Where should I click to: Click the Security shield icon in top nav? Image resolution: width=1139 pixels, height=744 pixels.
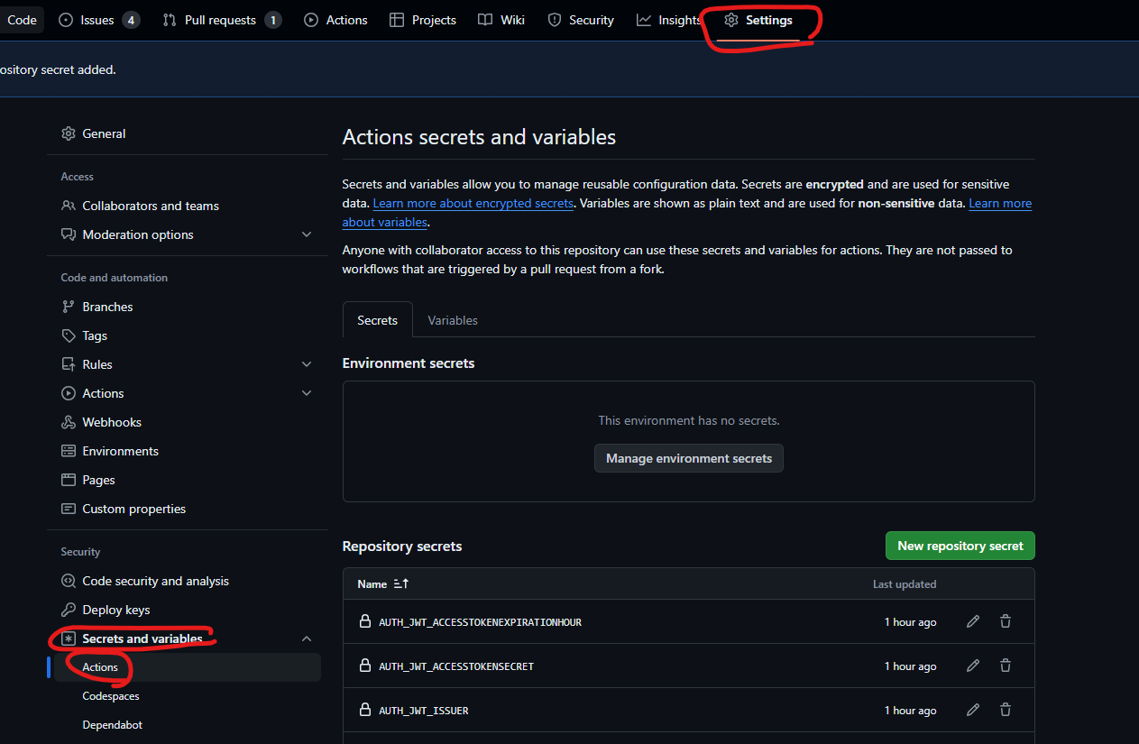[x=555, y=20]
